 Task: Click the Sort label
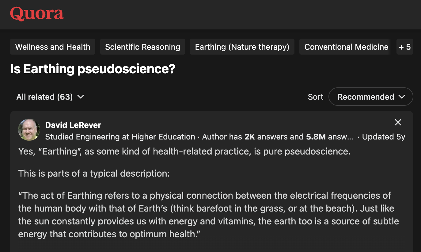316,97
